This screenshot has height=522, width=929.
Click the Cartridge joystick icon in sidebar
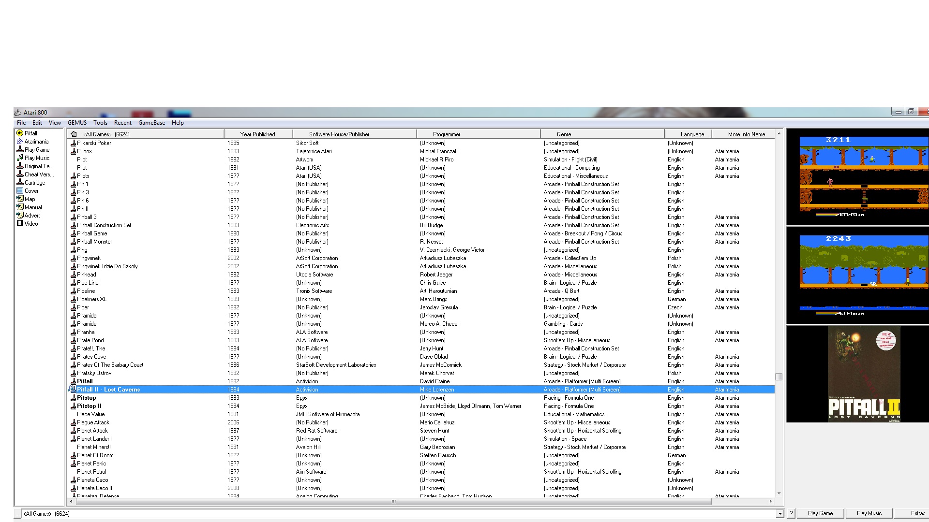pos(20,182)
